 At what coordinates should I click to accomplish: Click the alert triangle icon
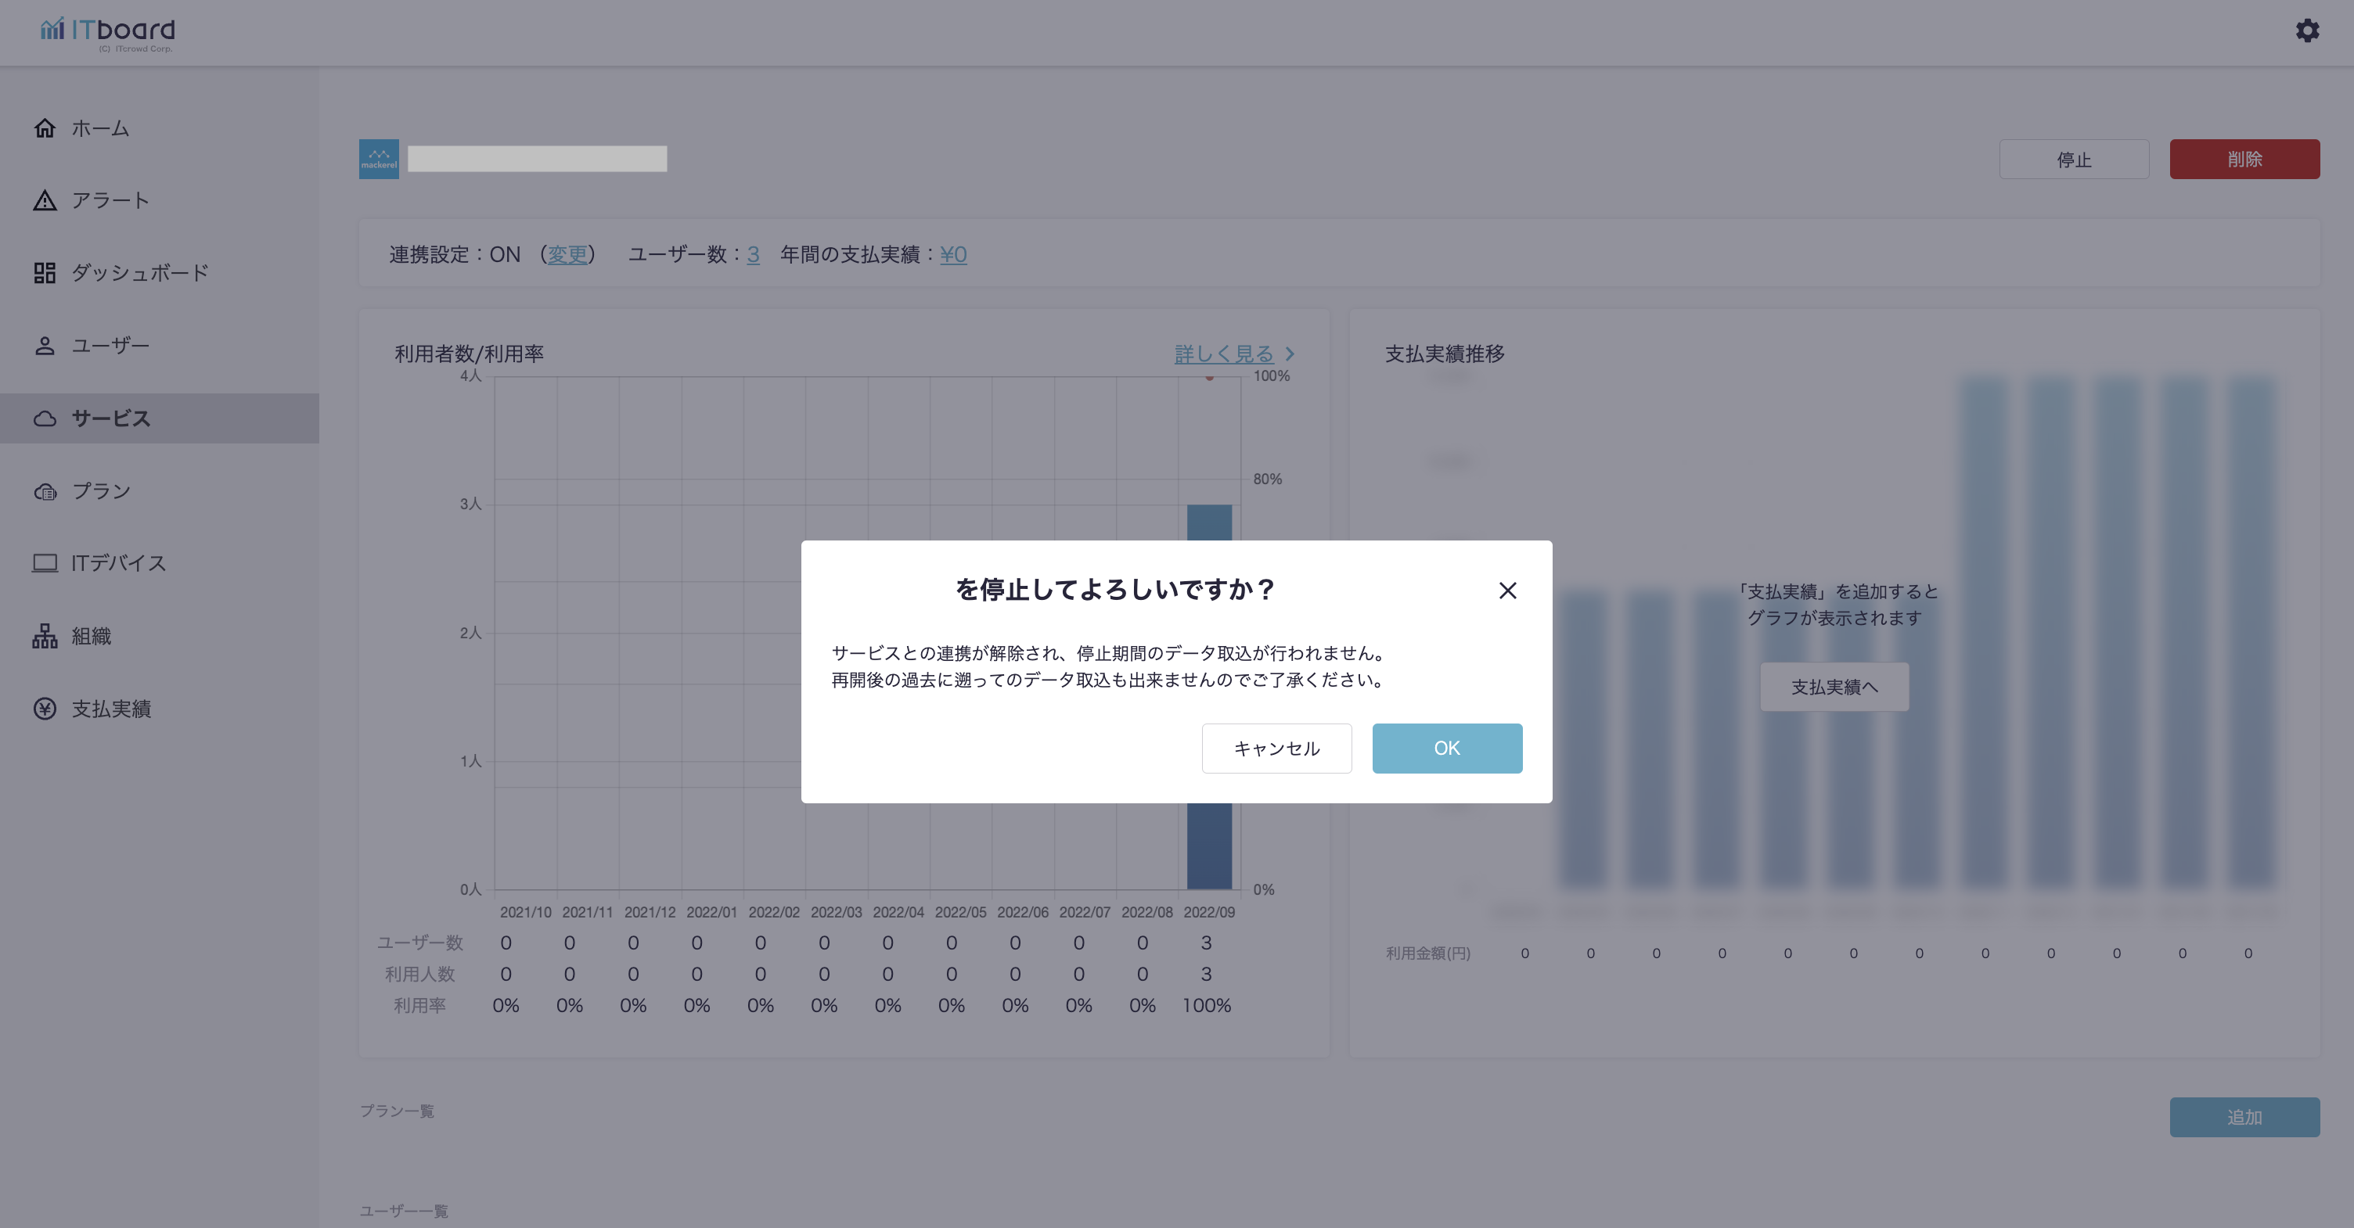tap(44, 201)
